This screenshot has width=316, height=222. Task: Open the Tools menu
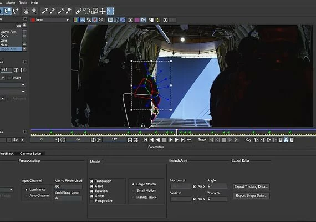pos(23,3)
